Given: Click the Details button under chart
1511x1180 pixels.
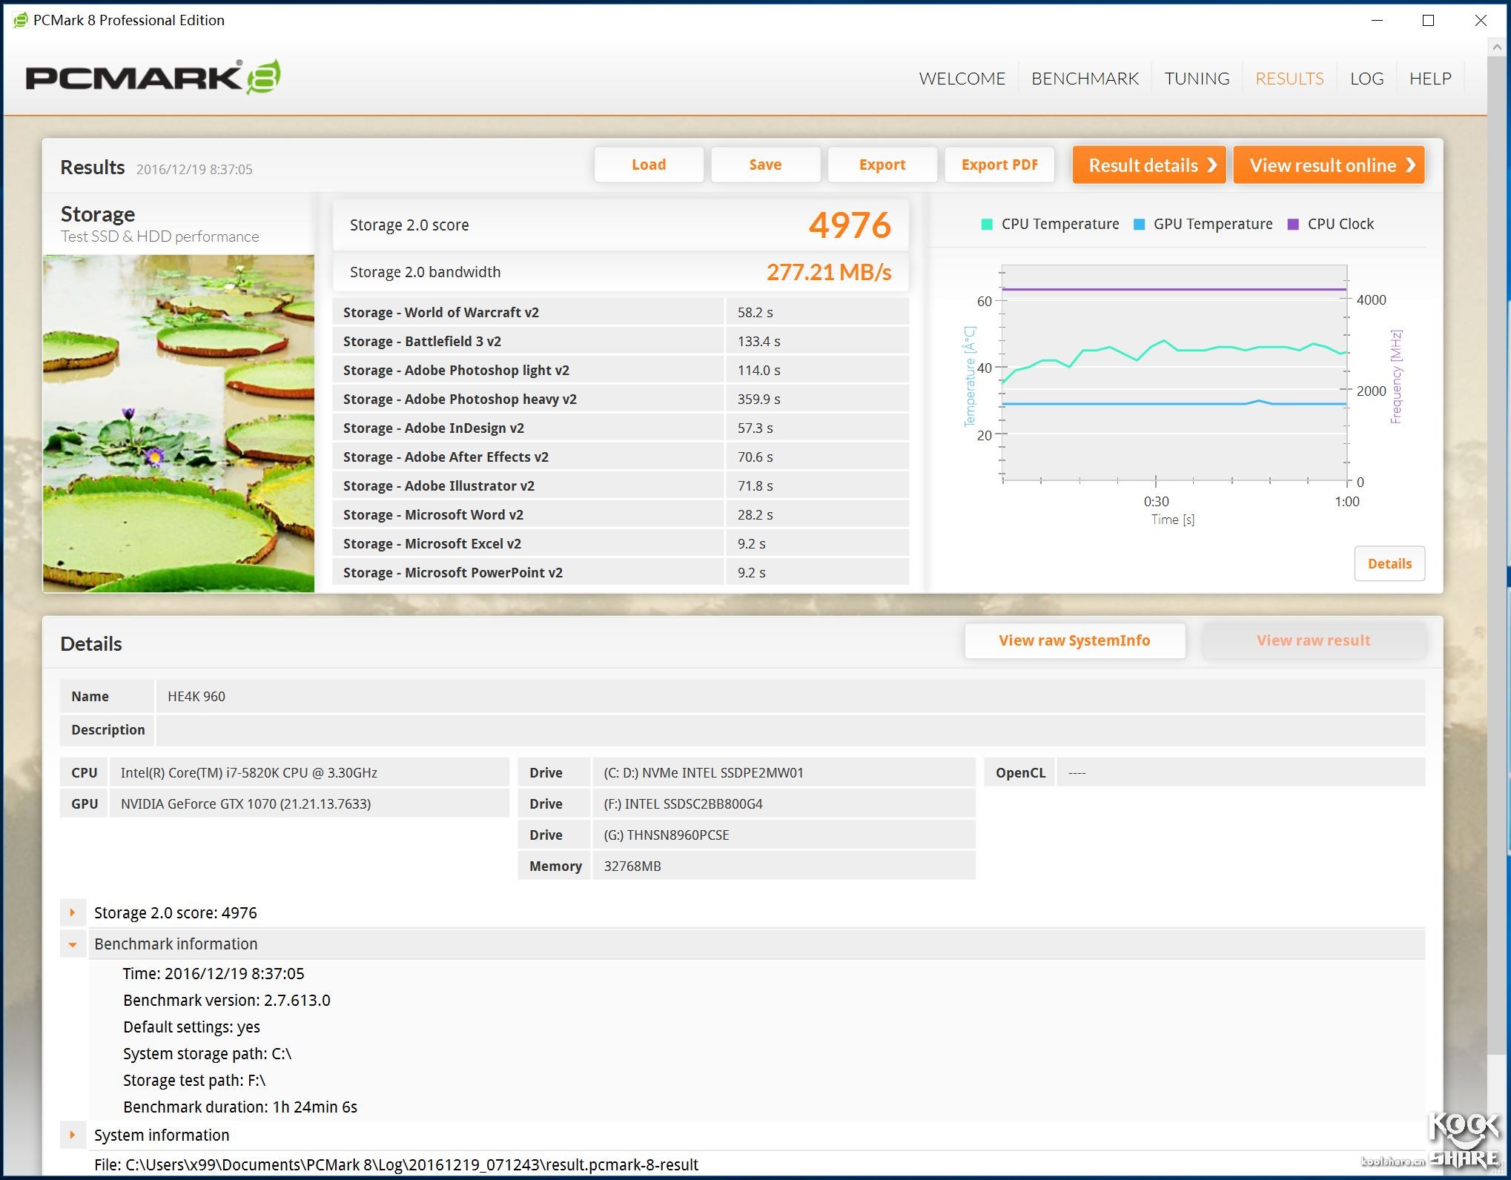Looking at the screenshot, I should click(x=1389, y=563).
